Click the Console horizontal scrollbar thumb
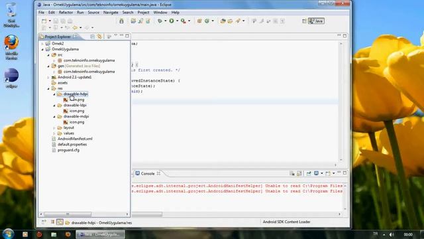The image size is (424, 239). tap(147, 214)
